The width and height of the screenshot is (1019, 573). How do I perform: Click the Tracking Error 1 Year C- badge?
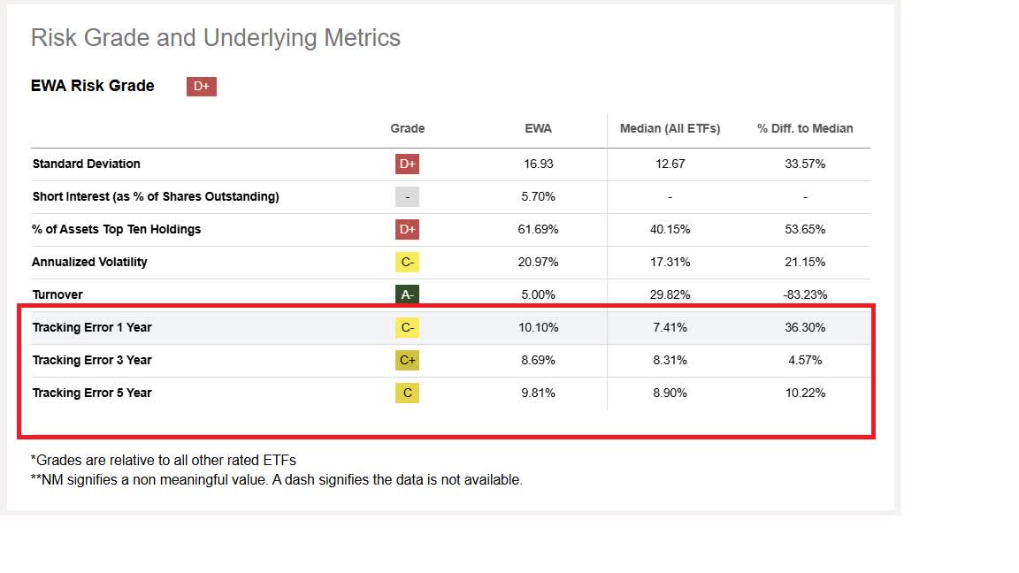click(407, 327)
